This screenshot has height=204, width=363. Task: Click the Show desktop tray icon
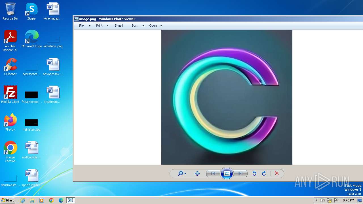(360, 200)
